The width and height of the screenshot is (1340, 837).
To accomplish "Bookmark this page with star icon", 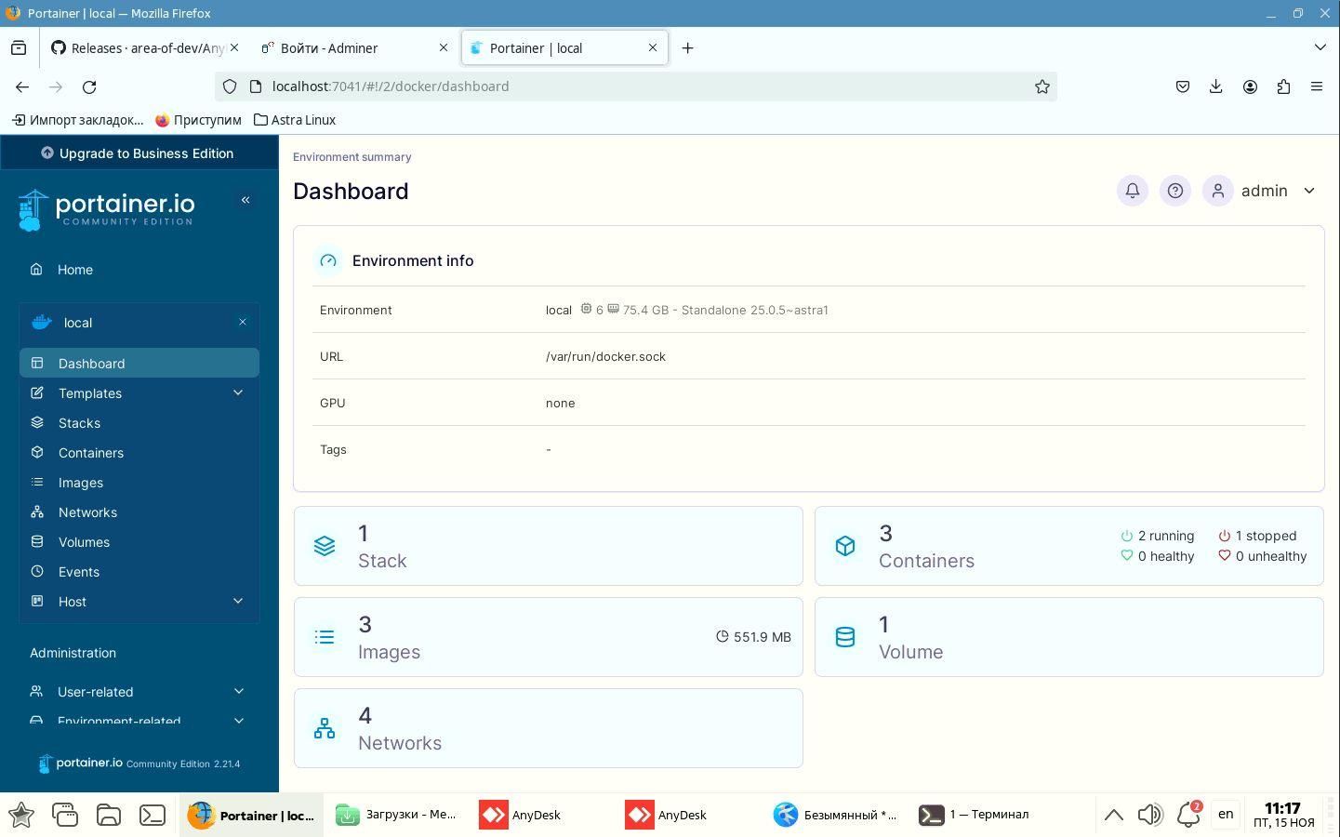I will 1041,86.
